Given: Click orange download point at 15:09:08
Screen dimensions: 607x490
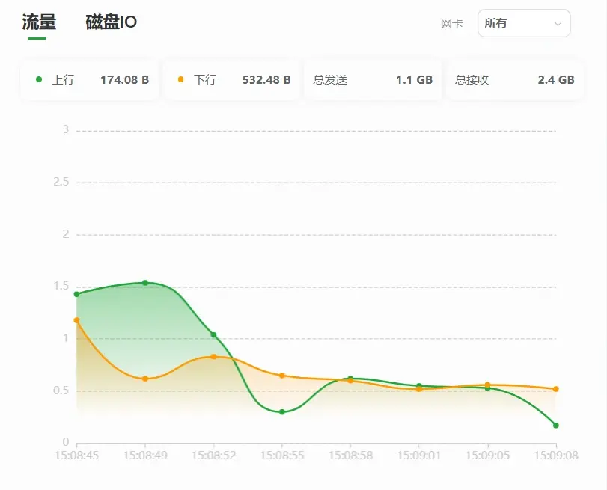Looking at the screenshot, I should [x=556, y=389].
